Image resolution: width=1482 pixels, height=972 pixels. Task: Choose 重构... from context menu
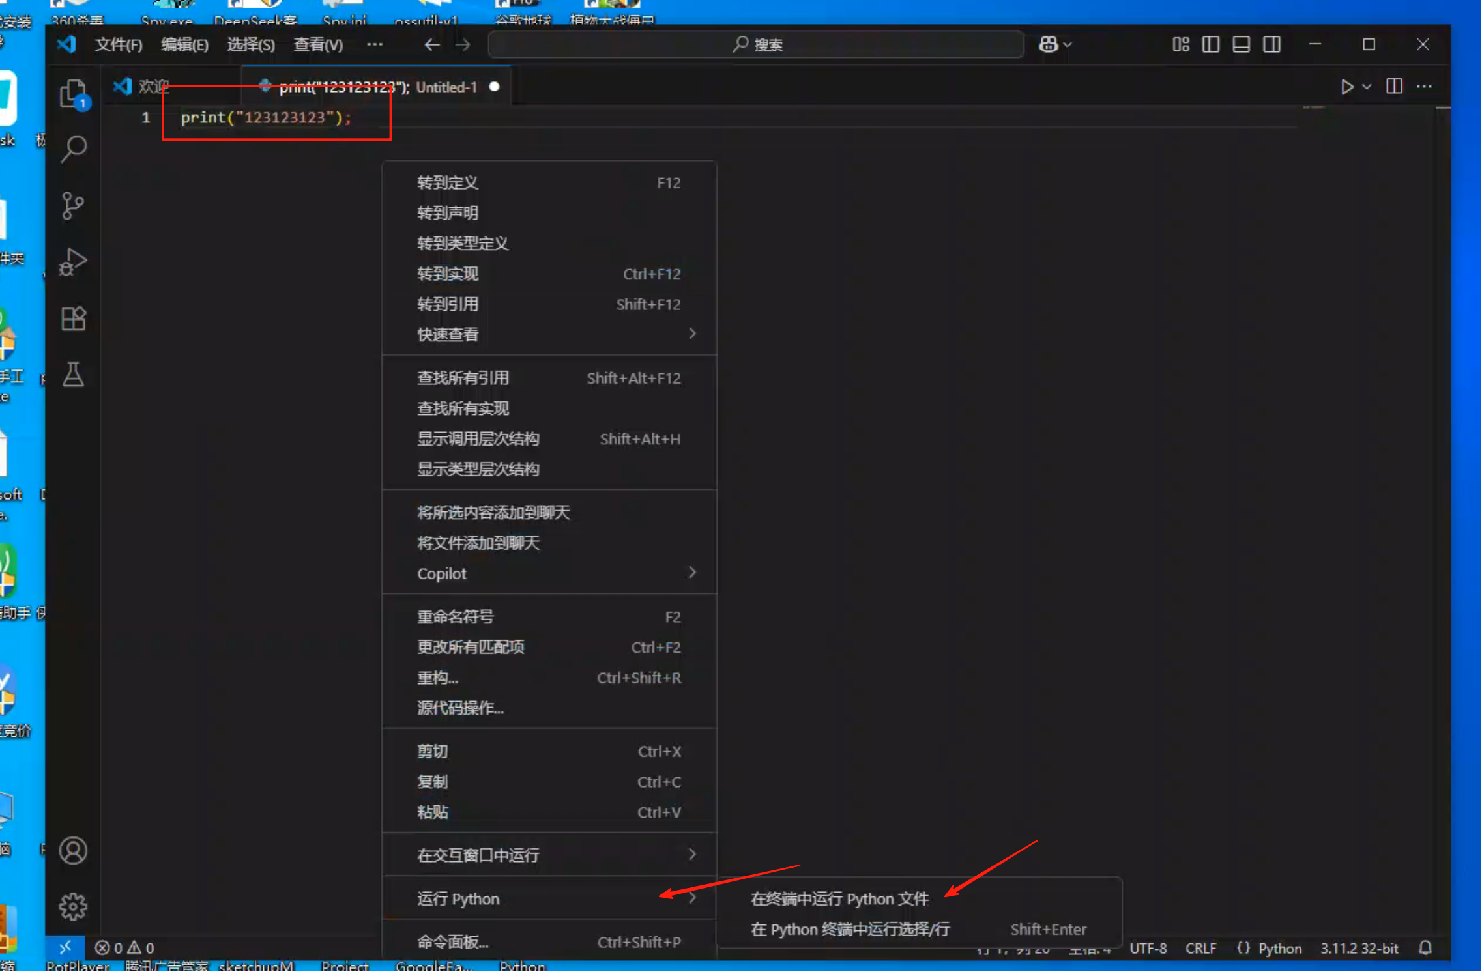[x=549, y=678]
